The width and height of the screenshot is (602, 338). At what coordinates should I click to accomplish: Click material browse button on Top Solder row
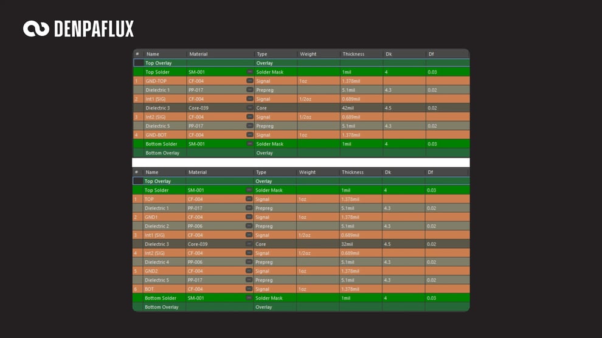point(249,72)
